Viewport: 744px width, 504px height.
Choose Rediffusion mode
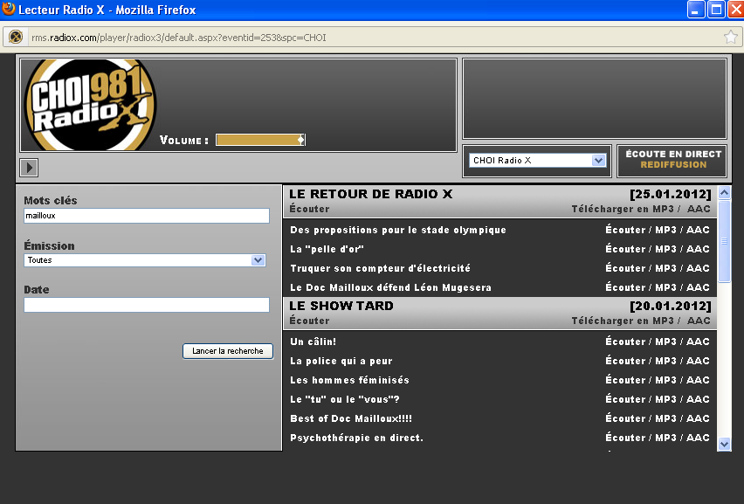pos(673,165)
